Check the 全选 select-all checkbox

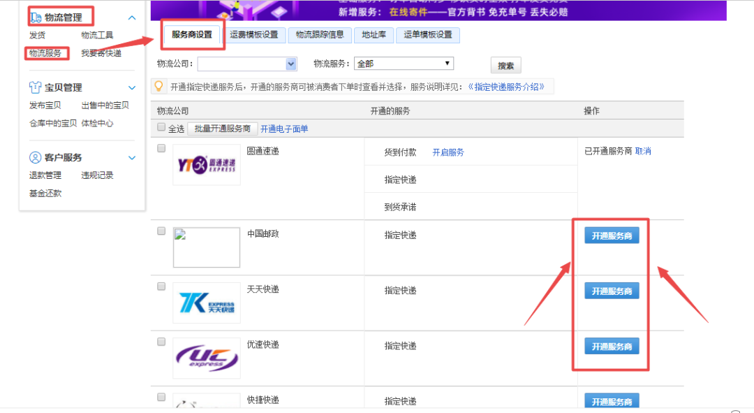coord(161,128)
